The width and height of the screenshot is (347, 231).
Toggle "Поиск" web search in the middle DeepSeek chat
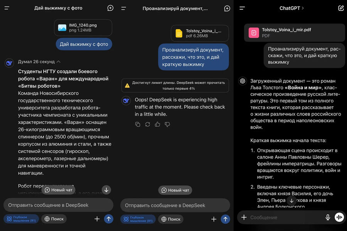point(171,219)
